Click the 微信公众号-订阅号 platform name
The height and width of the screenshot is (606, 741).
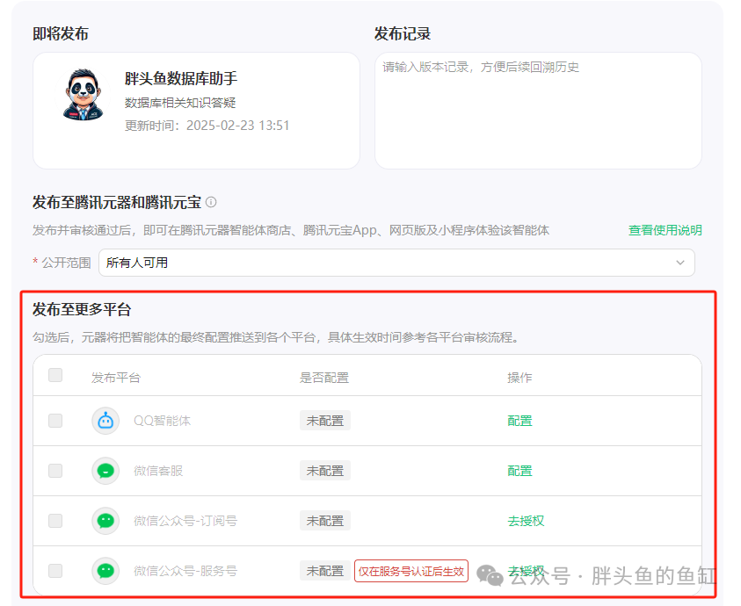coord(185,521)
